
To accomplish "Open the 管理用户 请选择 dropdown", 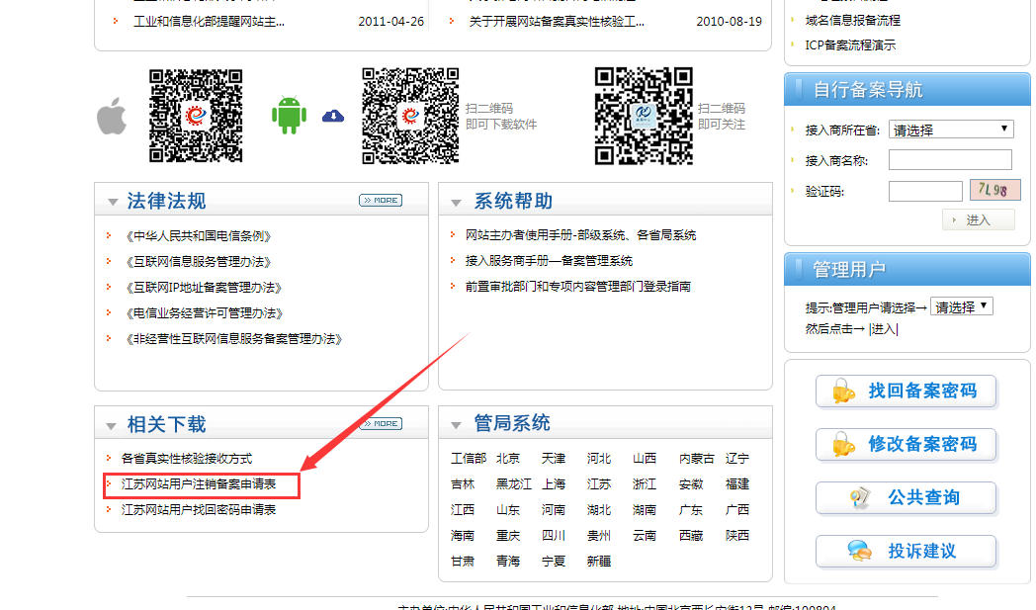I will point(961,307).
